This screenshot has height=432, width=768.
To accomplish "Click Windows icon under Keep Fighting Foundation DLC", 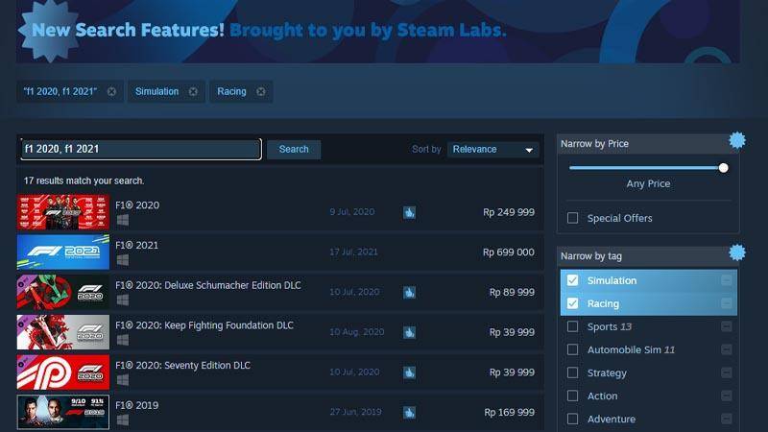I will pyautogui.click(x=123, y=340).
